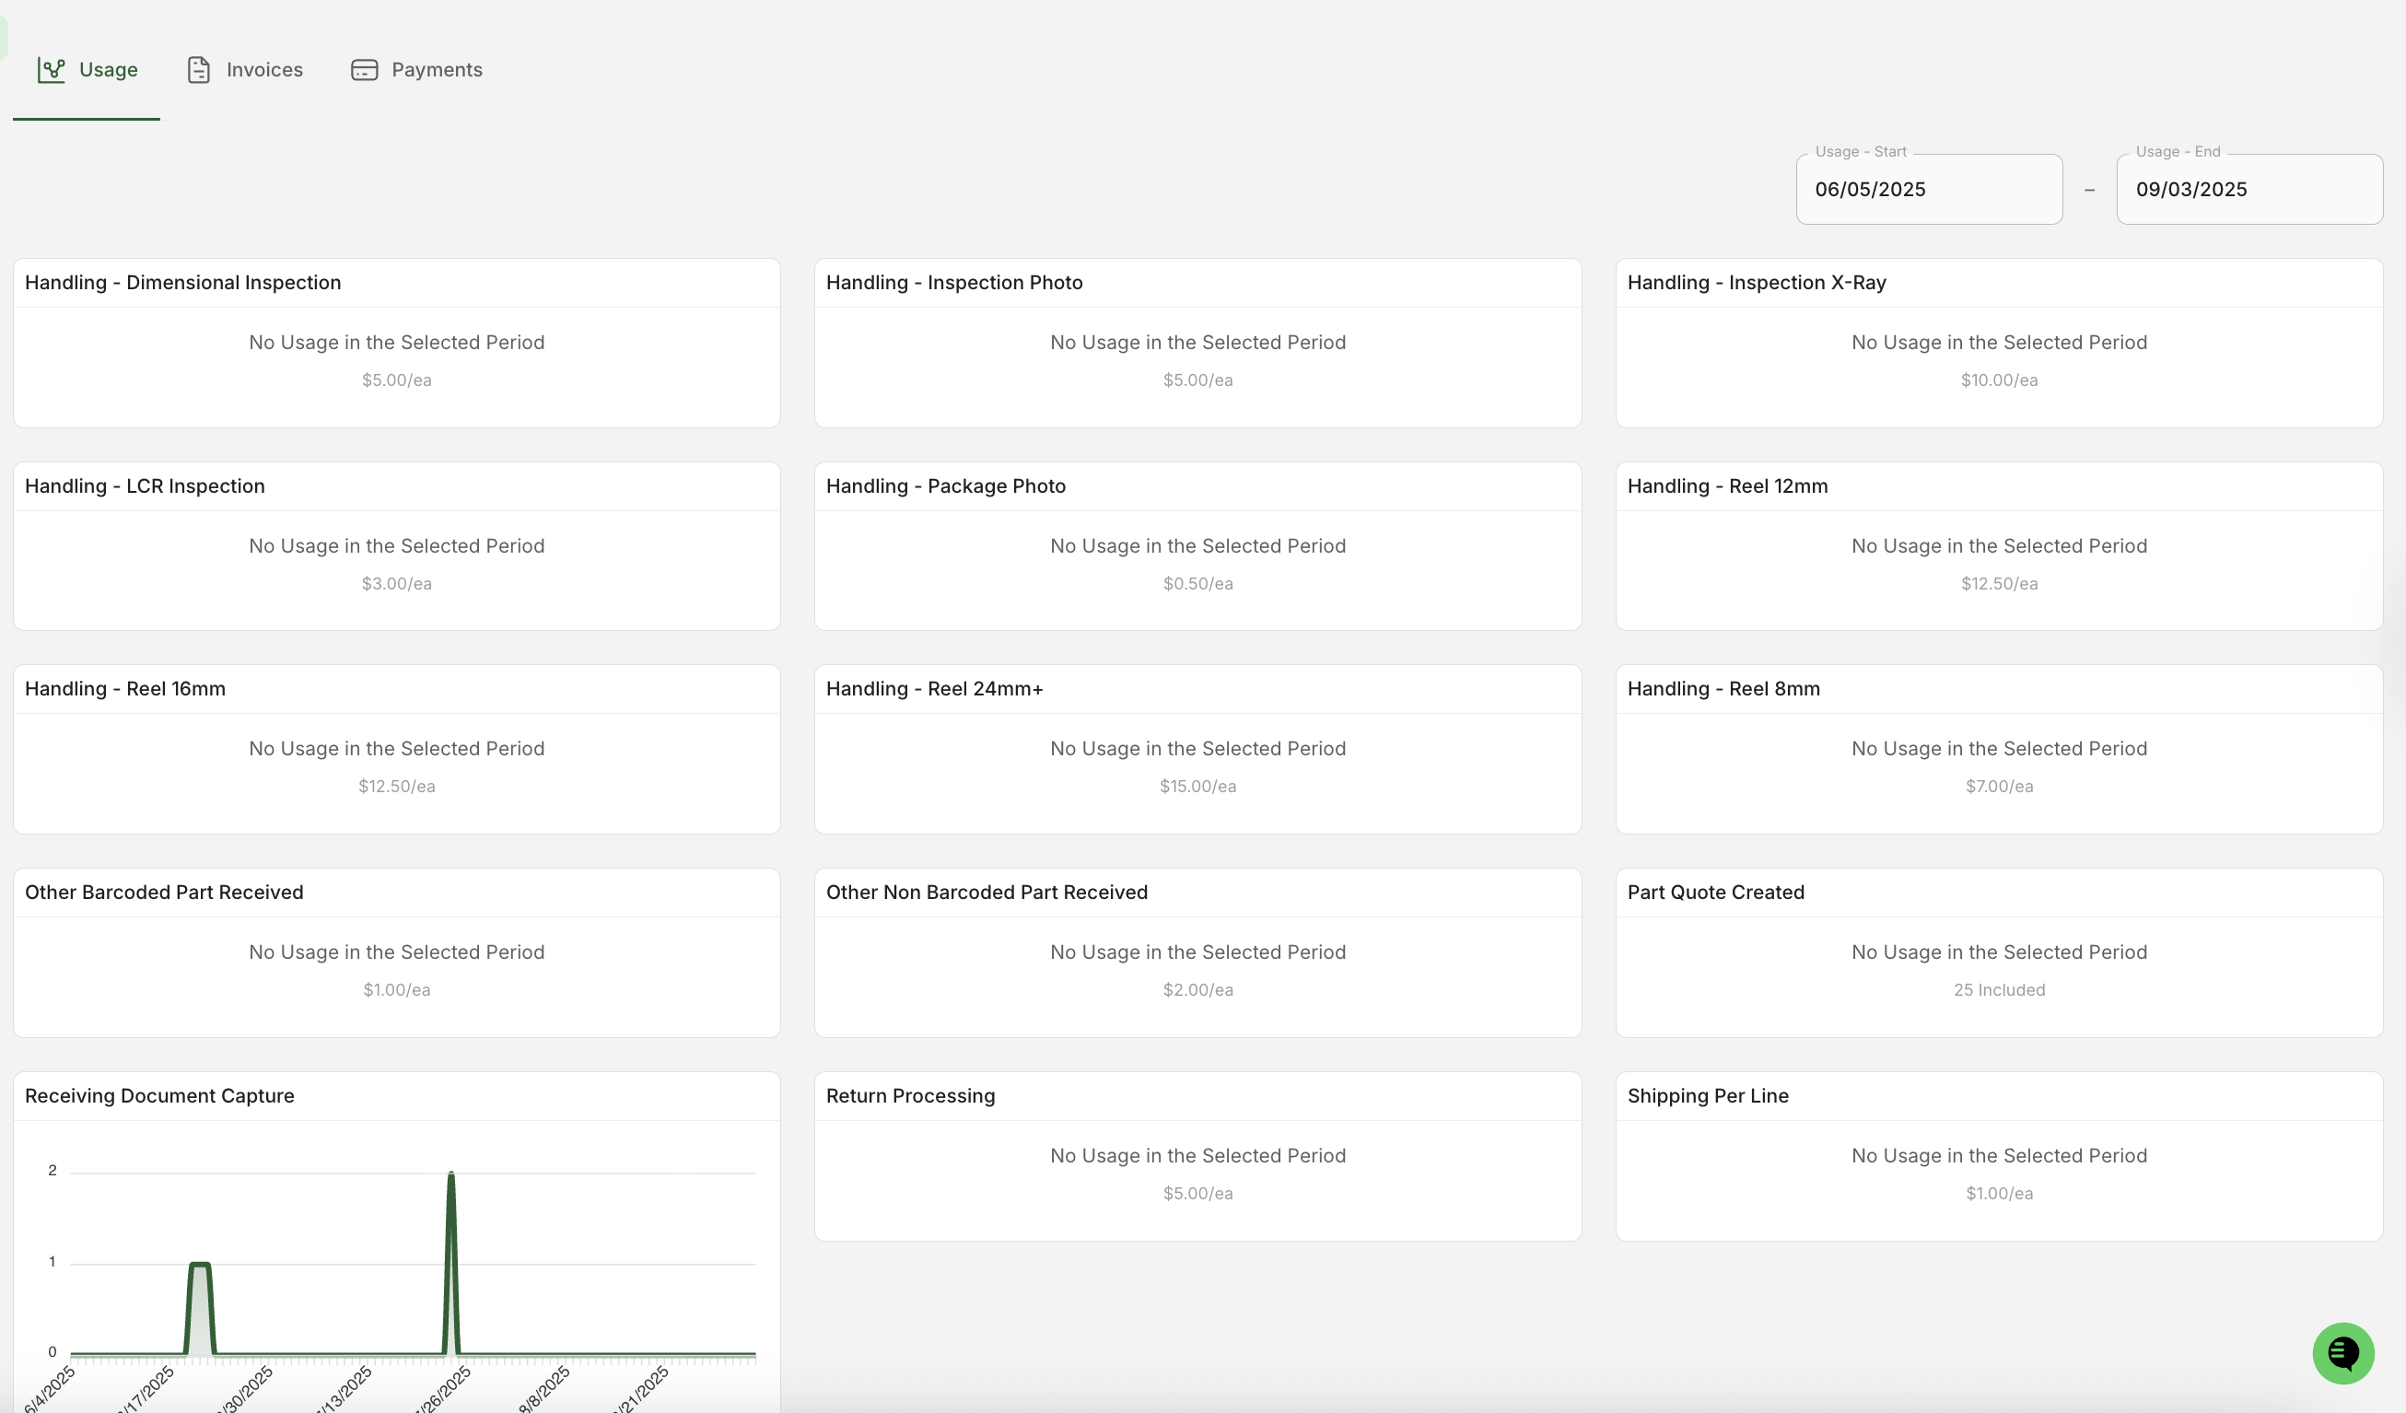Click the 8/8/2025 axis label on chart
The width and height of the screenshot is (2406, 1413).
[x=543, y=1388]
